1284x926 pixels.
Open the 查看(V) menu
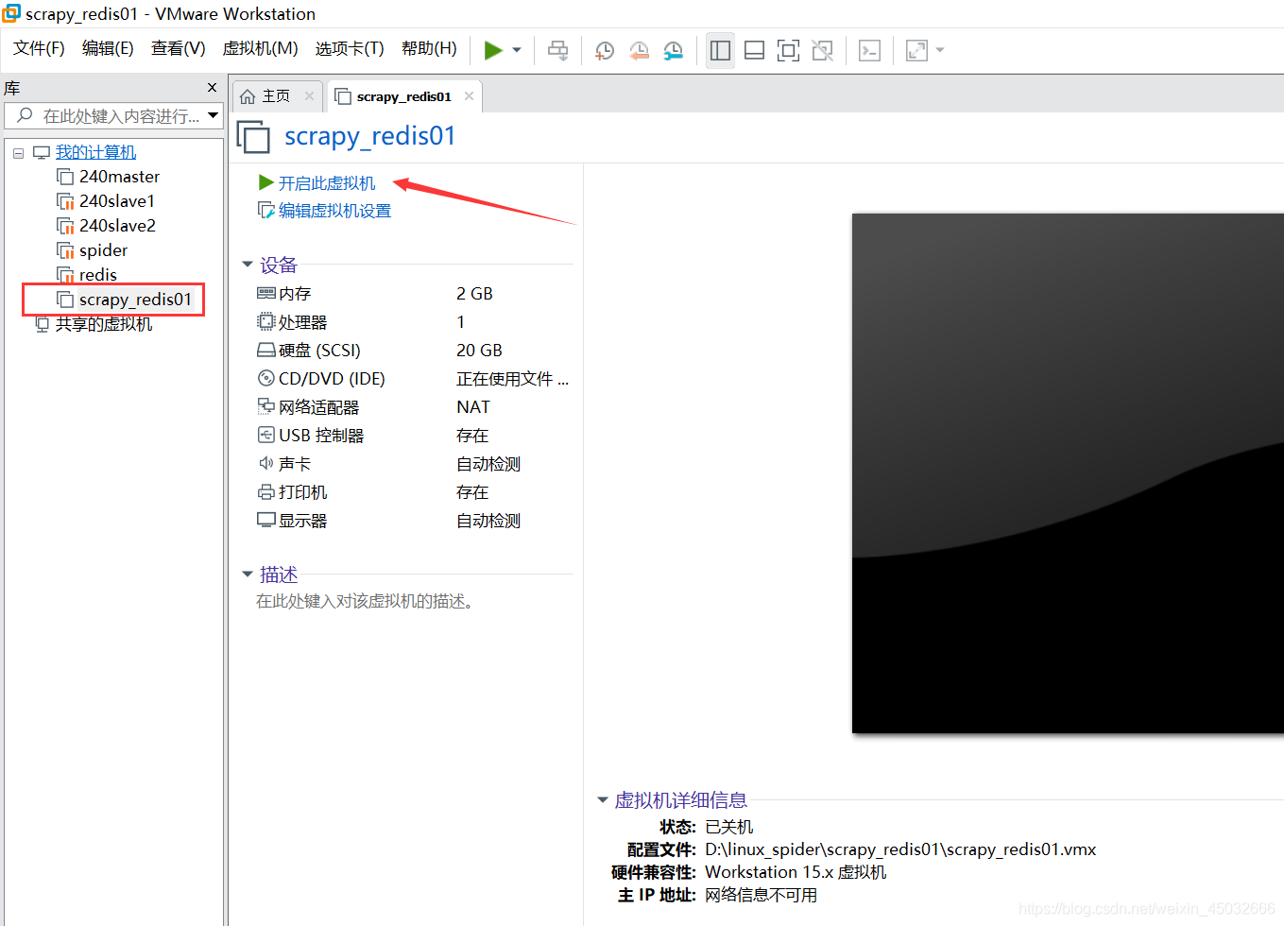point(178,48)
